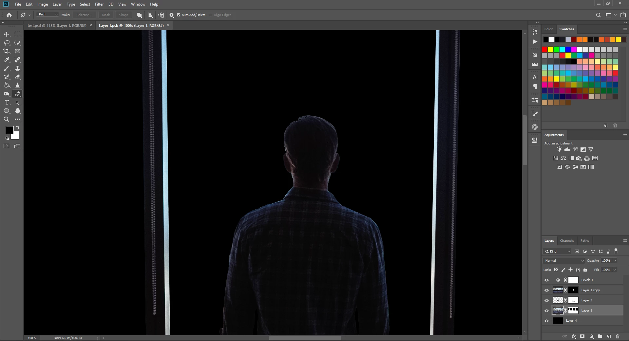The image size is (629, 341).
Task: Open the Kind filter dropdown in Layers
Action: 557,251
